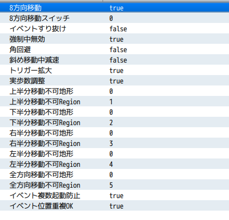Image resolution: width=229 pixels, height=220 pixels.
Task: Select the 右半分移動不可地形 parameter
Action: tap(41, 133)
